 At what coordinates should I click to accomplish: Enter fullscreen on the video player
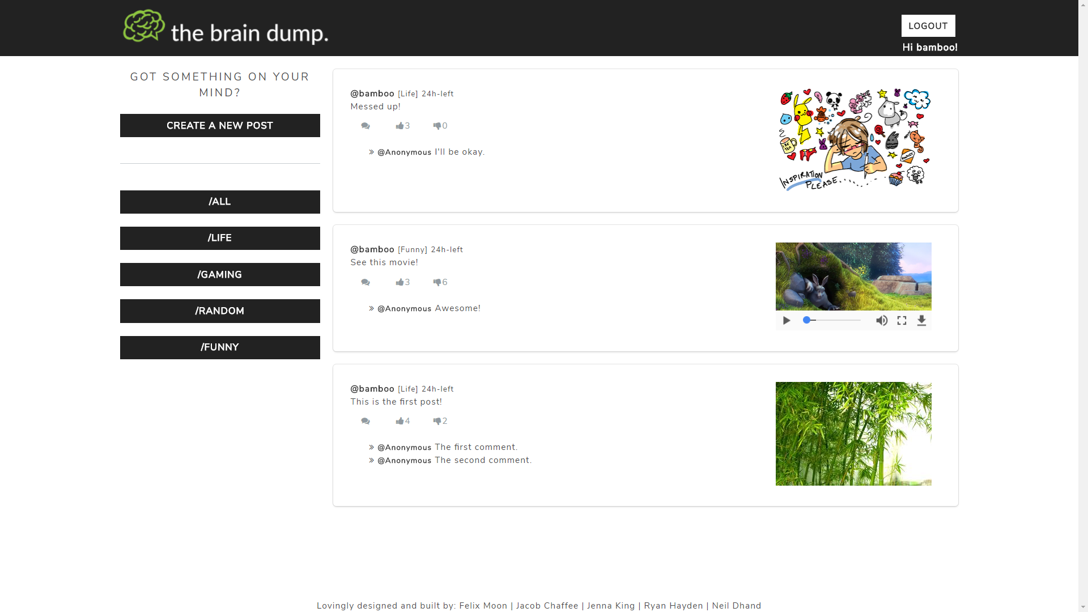coord(902,321)
